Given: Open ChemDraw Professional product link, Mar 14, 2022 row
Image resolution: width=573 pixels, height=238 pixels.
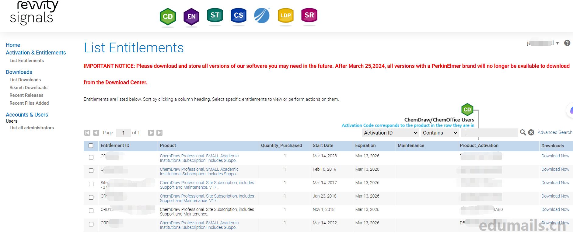Looking at the screenshot, I should (199, 225).
